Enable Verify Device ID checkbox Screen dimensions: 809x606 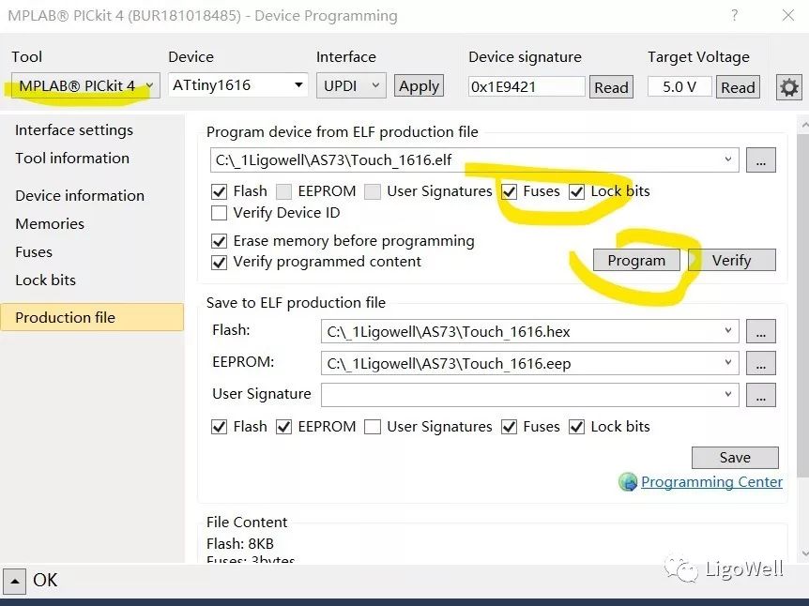[220, 213]
